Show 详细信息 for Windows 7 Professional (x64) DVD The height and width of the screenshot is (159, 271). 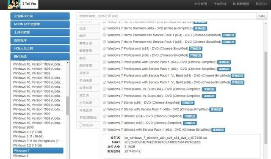click(x=196, y=49)
